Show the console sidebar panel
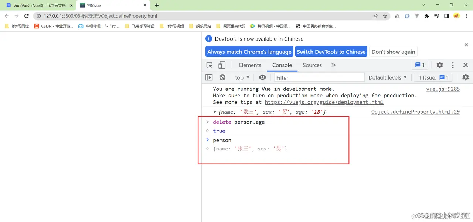 [209, 77]
